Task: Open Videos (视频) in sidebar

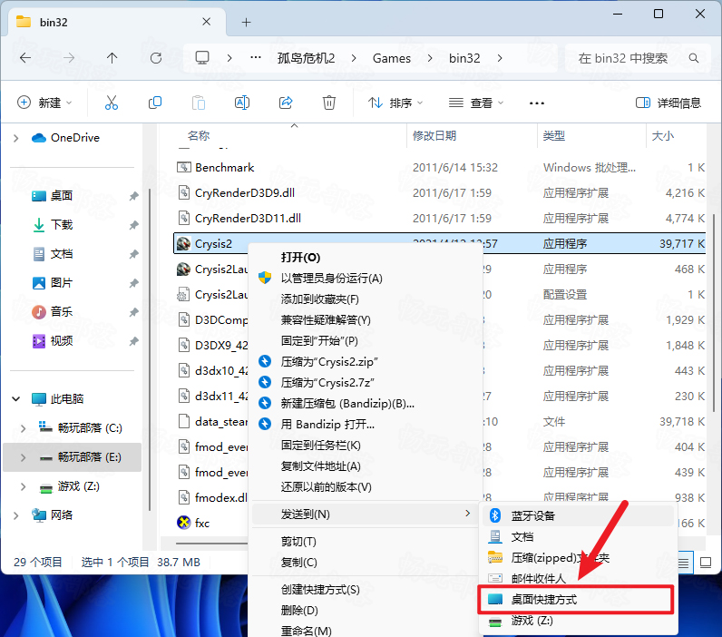Action: (x=62, y=341)
